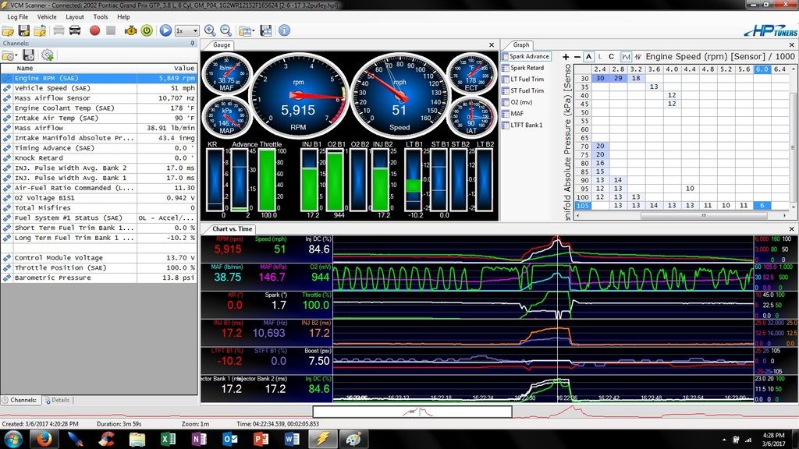
Task: Click the black car icon
Action: (75, 30)
